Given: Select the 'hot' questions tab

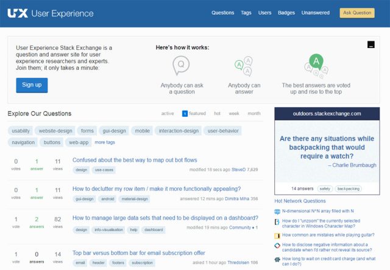Looking at the screenshot, I should (217, 114).
